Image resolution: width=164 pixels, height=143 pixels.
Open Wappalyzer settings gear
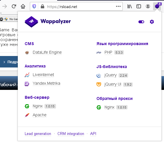coord(152,22)
